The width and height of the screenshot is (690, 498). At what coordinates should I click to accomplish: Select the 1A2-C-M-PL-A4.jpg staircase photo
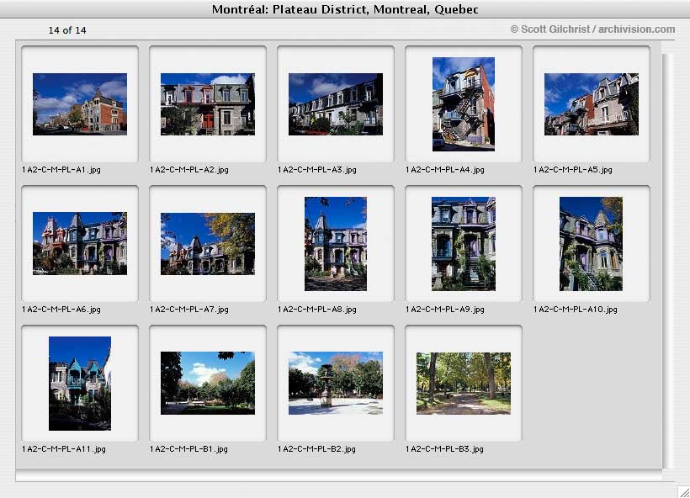[x=464, y=104]
